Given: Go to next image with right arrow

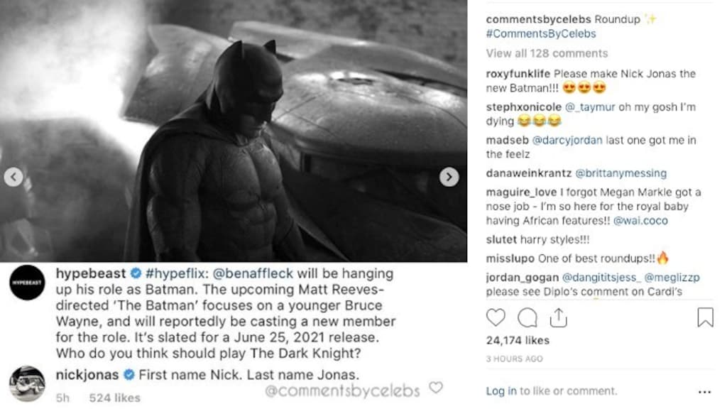Looking at the screenshot, I should (x=449, y=177).
